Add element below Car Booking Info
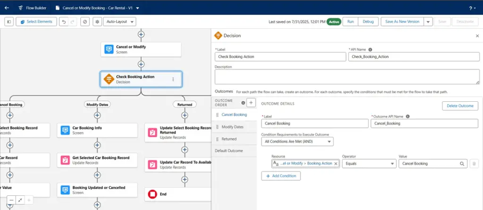The width and height of the screenshot is (483, 210). coord(97,145)
